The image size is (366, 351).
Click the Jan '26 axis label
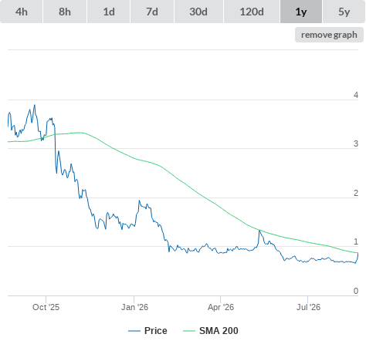(x=134, y=307)
